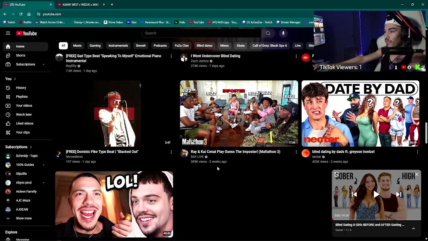Click the search magnifier button

click(x=268, y=33)
